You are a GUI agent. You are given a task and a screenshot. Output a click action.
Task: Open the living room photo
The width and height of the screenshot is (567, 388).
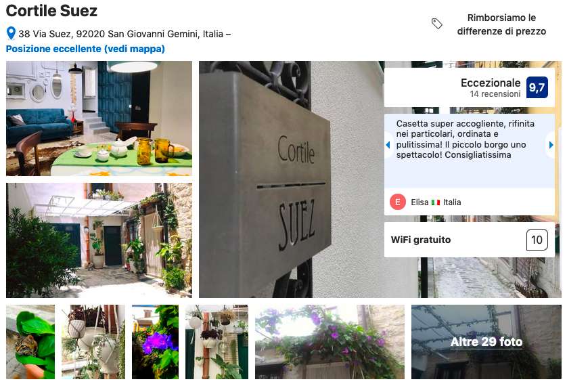[99, 118]
